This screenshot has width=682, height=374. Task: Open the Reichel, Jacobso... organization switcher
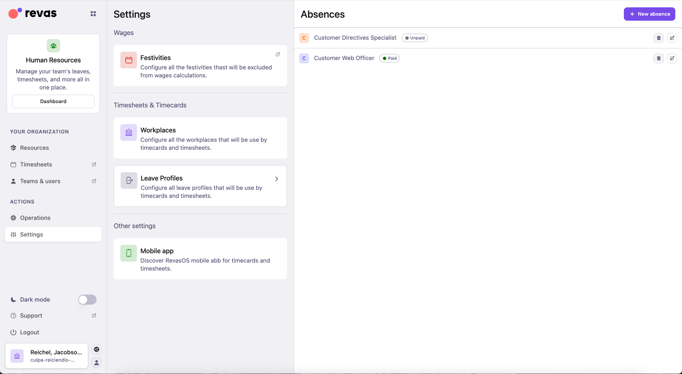[x=47, y=356]
